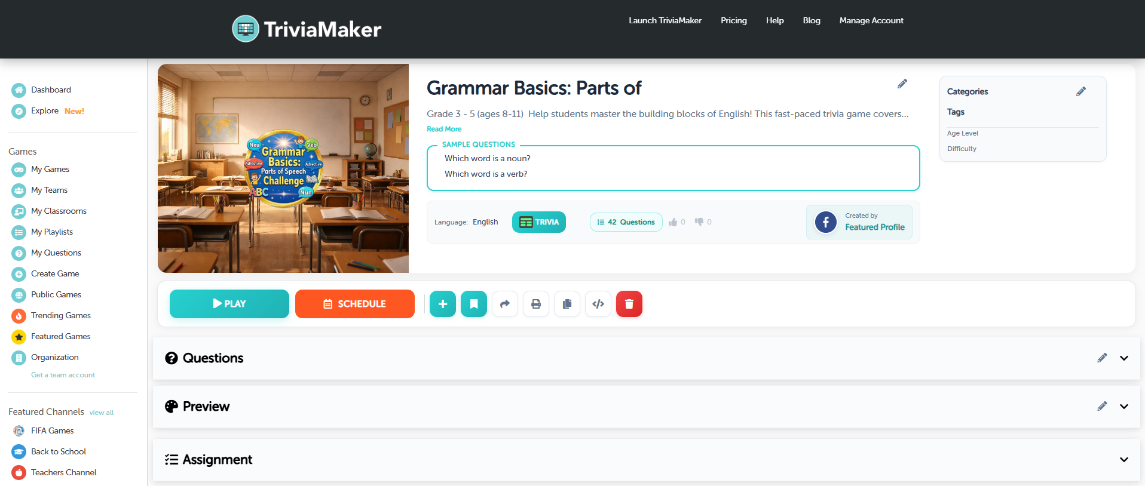This screenshot has width=1145, height=486.
Task: Expand the Assignment section chevron
Action: click(1124, 460)
